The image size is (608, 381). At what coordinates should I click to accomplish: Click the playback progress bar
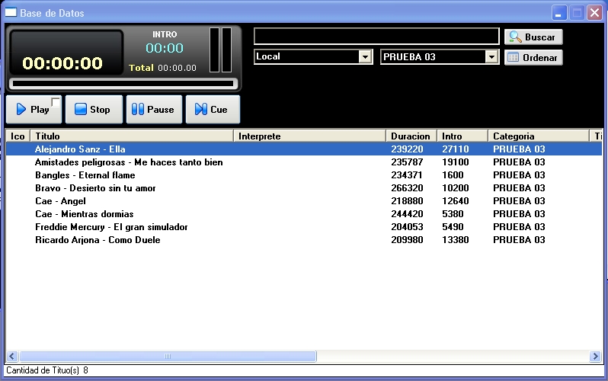(123, 83)
